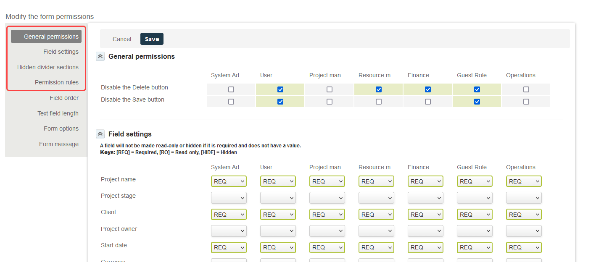Open Project name dropdown for Finance
This screenshot has width=596, height=262.
point(425,181)
